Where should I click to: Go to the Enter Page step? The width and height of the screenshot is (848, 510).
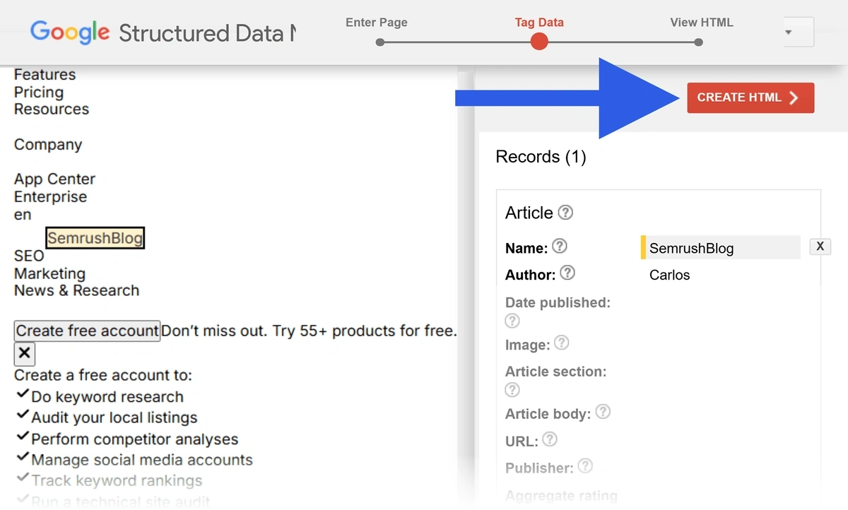(377, 23)
